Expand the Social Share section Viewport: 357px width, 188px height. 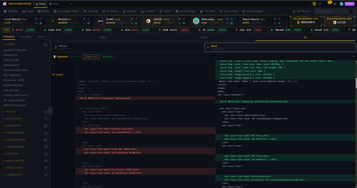tap(25, 168)
